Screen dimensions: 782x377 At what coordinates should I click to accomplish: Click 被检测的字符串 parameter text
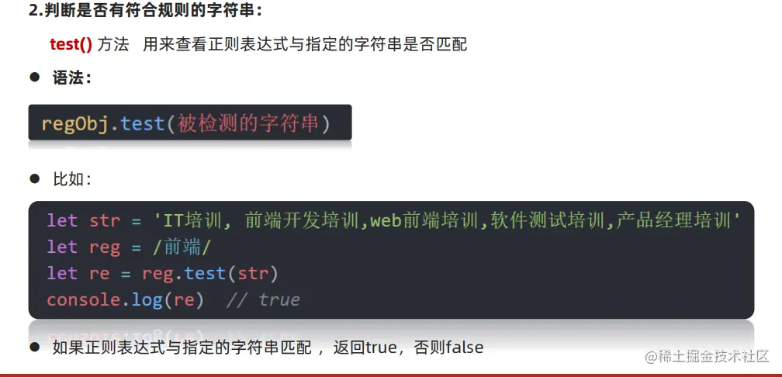tap(247, 123)
